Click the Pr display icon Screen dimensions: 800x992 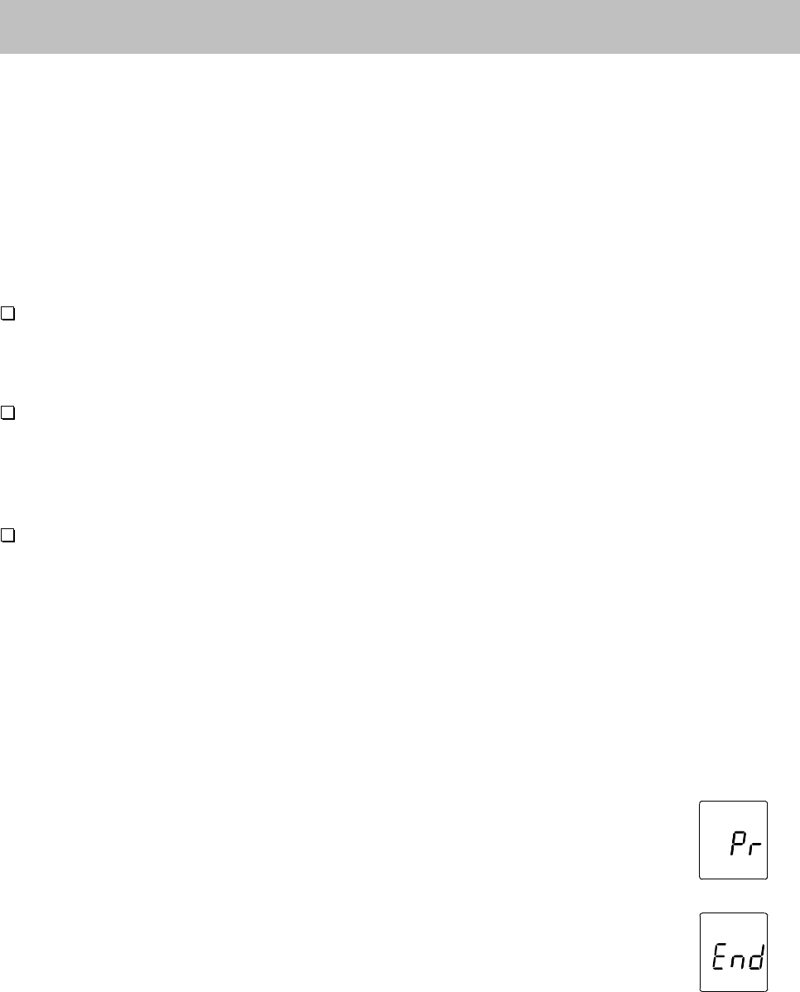[734, 840]
